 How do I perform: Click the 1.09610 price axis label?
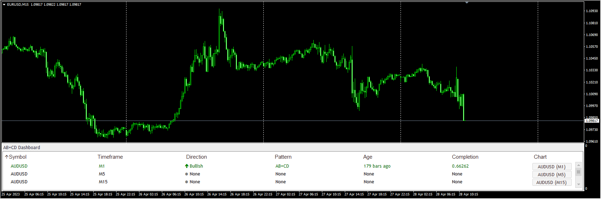point(592,142)
